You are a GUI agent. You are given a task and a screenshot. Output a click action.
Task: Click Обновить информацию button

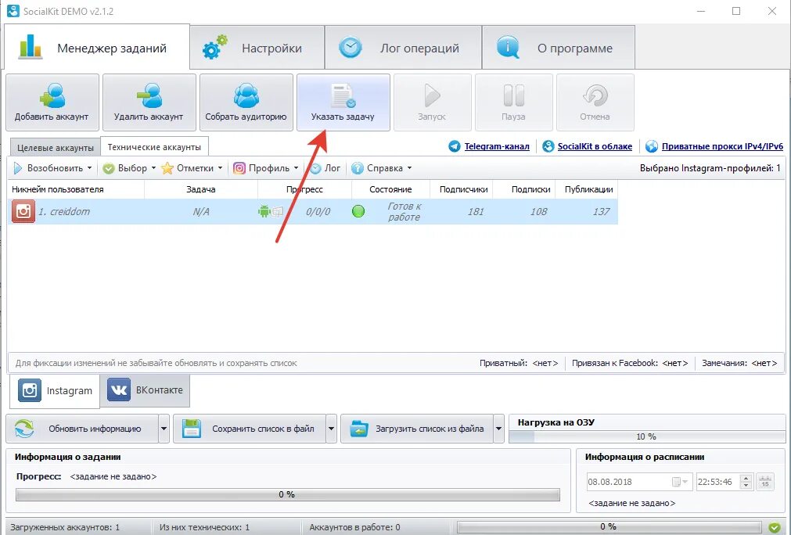coord(82,429)
